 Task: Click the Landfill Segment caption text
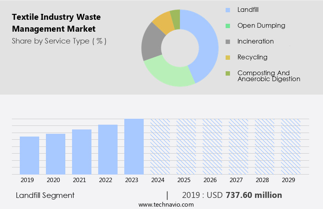click(45, 195)
